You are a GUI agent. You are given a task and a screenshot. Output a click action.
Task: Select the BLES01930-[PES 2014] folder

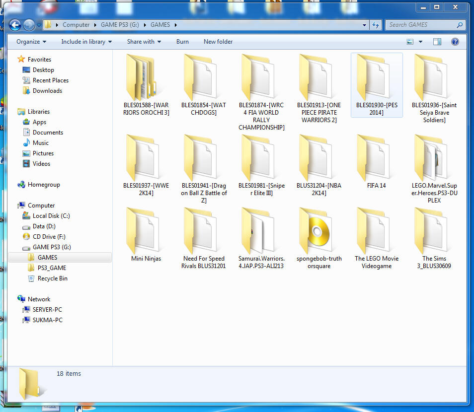[x=377, y=85]
